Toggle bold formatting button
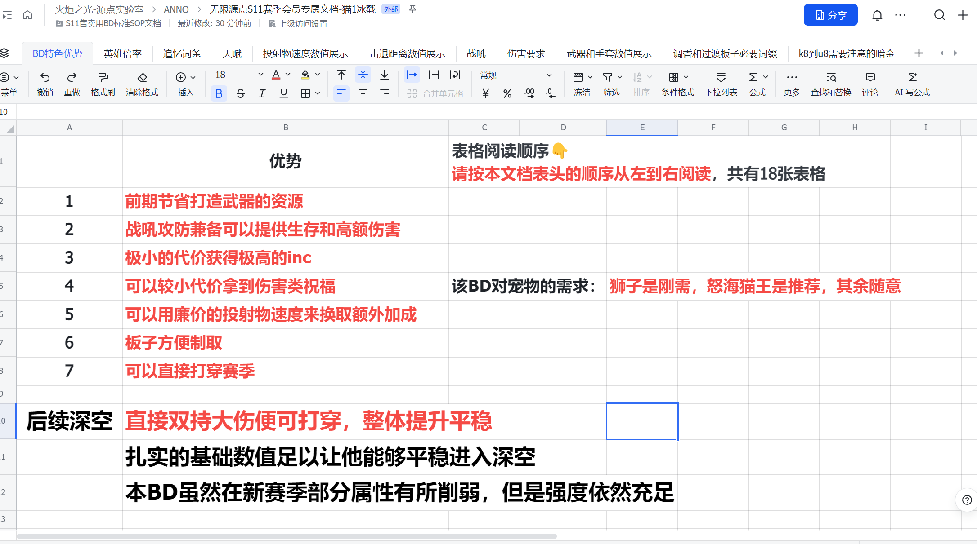The height and width of the screenshot is (544, 977). click(219, 93)
